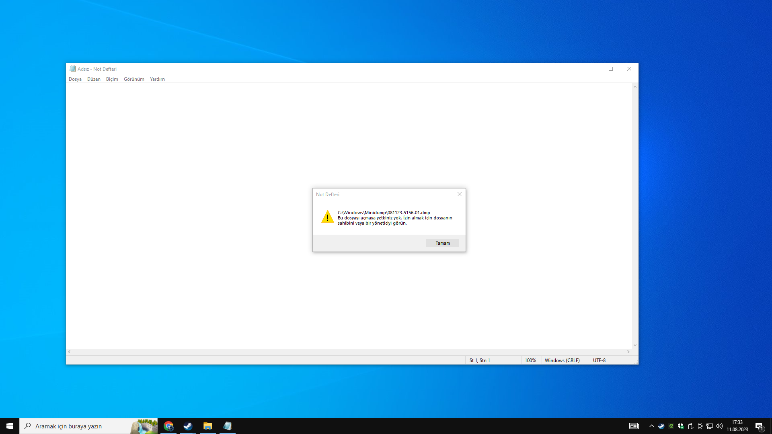Open the notification center
772x434 pixels.
759,426
